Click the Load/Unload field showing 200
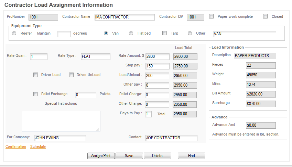The width and height of the screenshot is (292, 167). click(157, 76)
